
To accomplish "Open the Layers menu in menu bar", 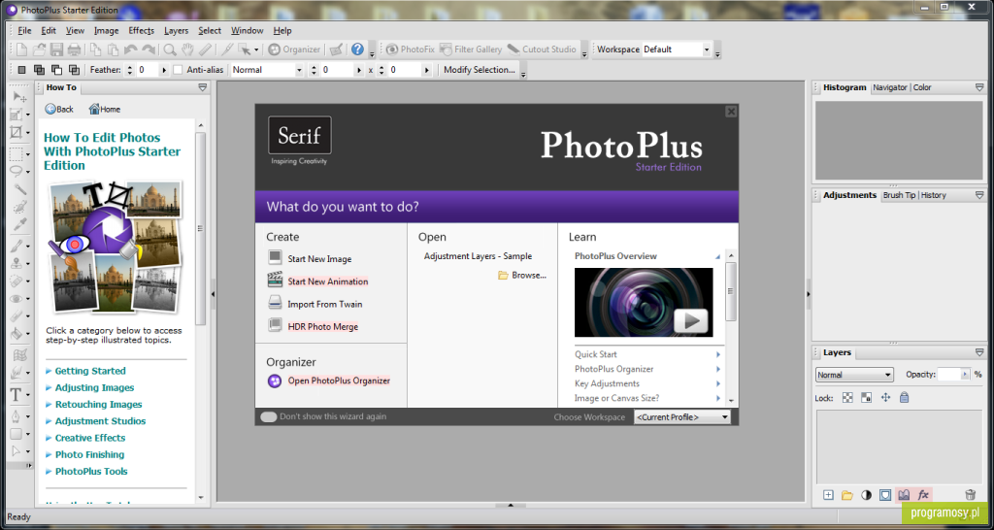I will 177,30.
